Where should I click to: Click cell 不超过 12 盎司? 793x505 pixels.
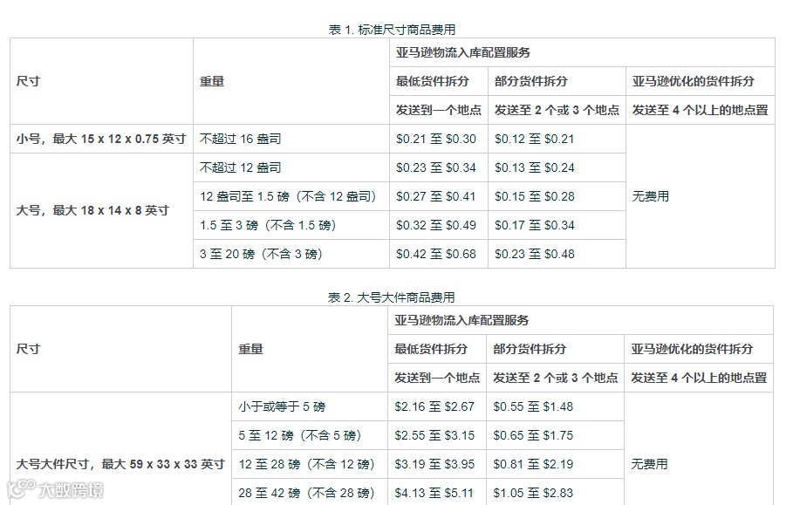291,167
